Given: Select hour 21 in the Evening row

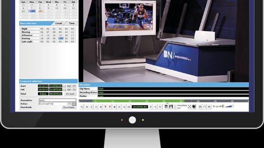Looking at the screenshot, I should point(61,38).
